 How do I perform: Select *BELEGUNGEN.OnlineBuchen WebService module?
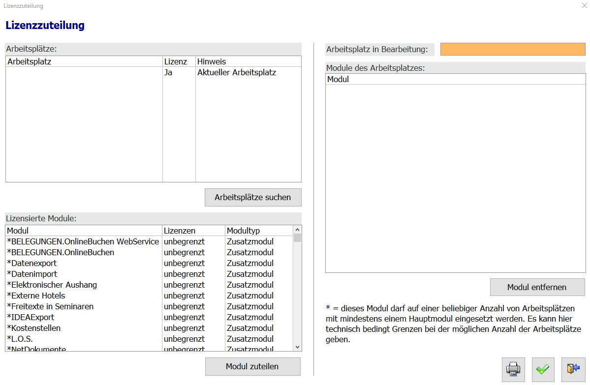83,241
